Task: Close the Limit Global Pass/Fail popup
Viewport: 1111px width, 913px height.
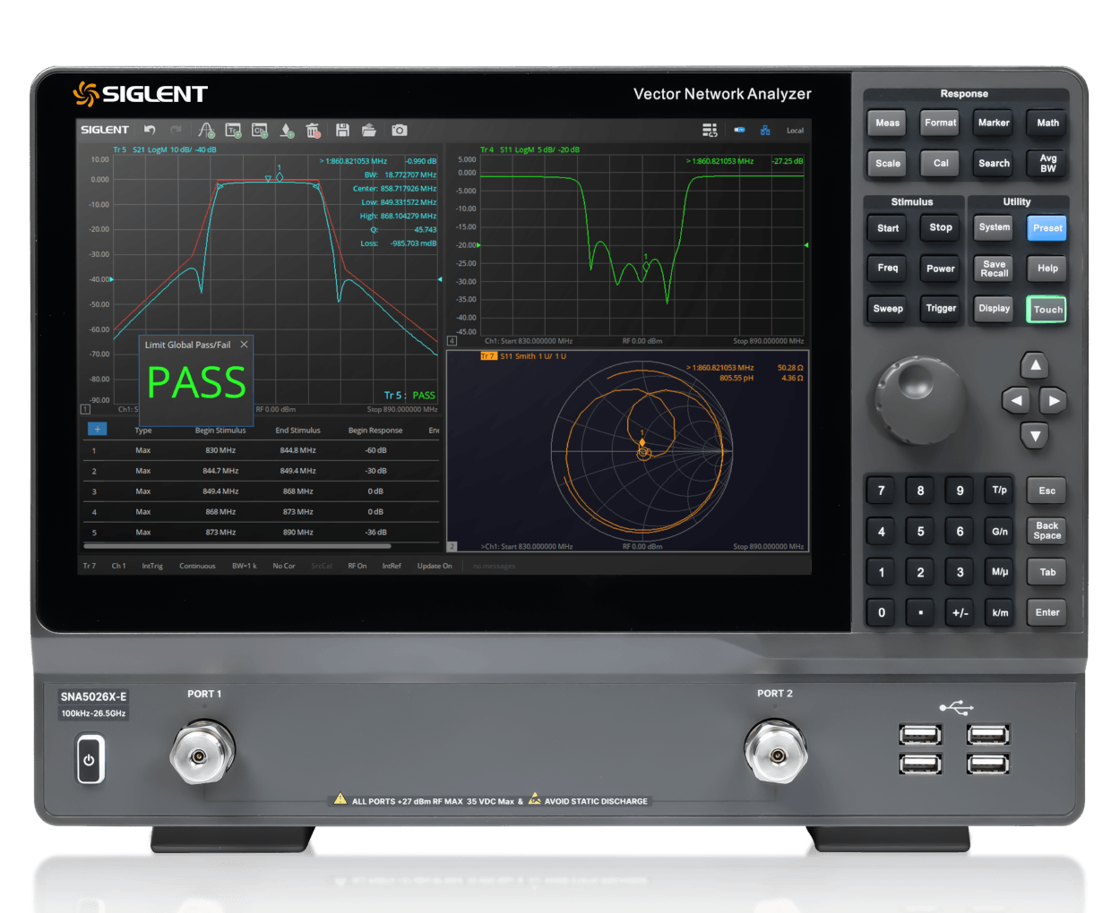Action: click(244, 344)
